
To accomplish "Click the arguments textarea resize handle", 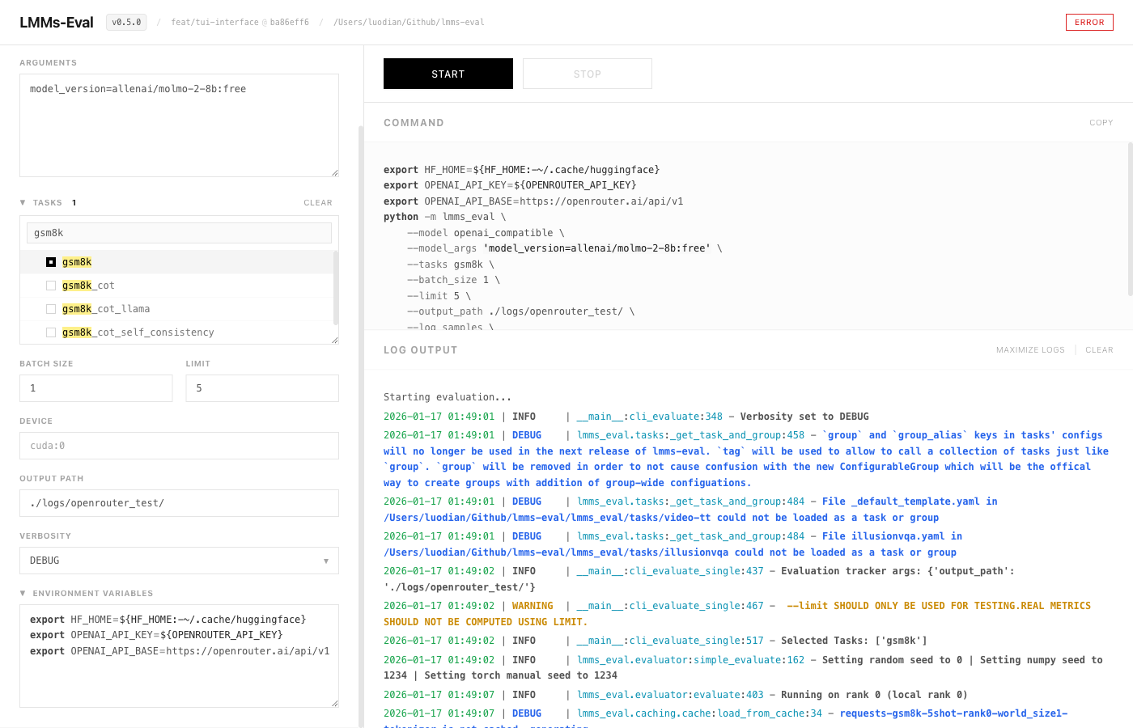I will pos(334,172).
